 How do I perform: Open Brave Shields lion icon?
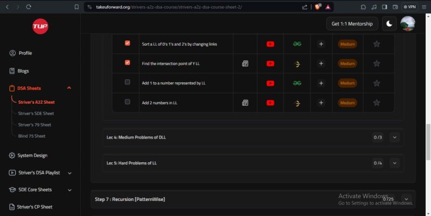click(317, 7)
